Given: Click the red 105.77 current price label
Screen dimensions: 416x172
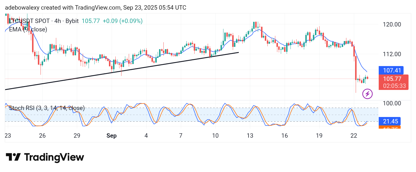Looking at the screenshot, I should coord(392,79).
